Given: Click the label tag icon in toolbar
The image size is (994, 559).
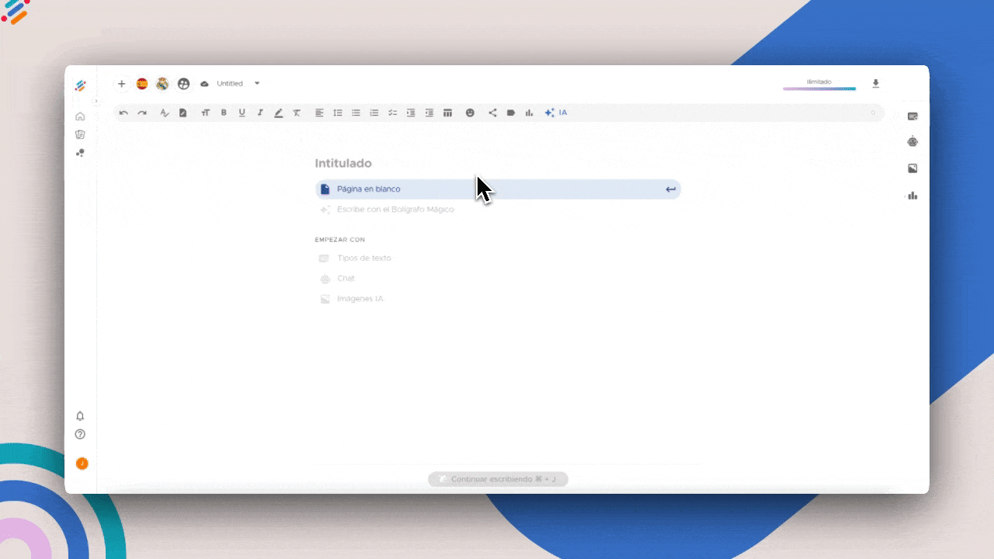Looking at the screenshot, I should pyautogui.click(x=511, y=113).
